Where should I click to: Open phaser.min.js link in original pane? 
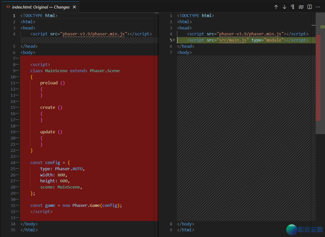tap(94, 34)
